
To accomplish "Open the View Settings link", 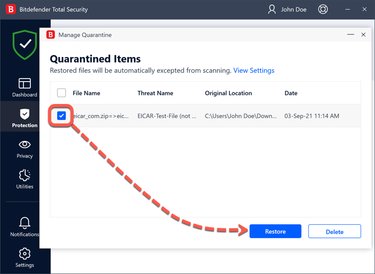I will (x=254, y=70).
